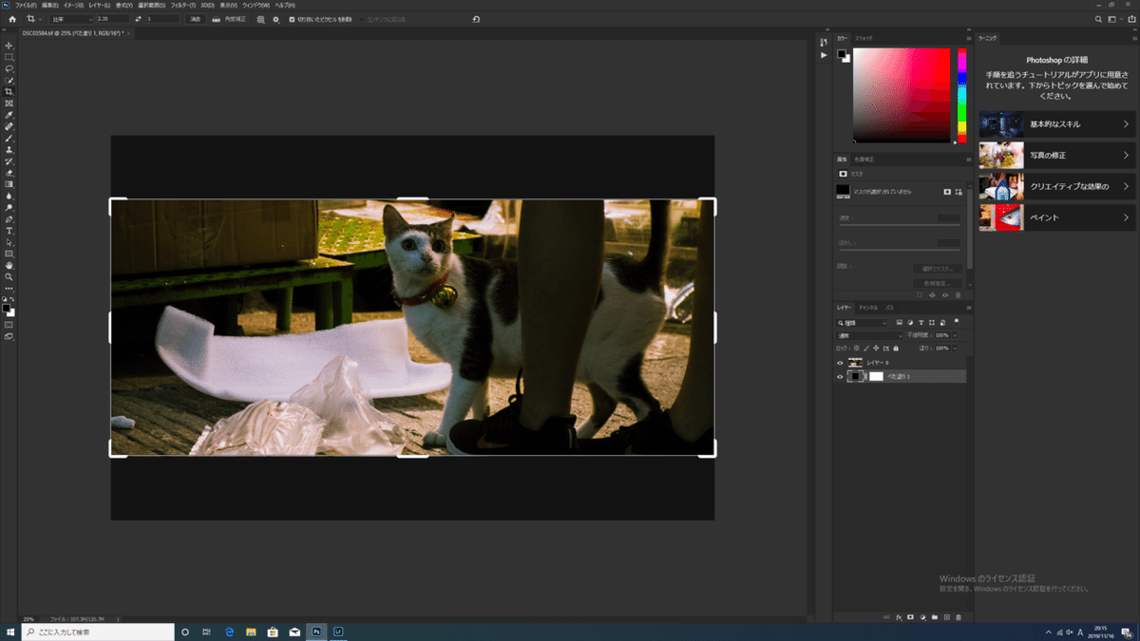Click the crop width ratio input field

(x=114, y=19)
